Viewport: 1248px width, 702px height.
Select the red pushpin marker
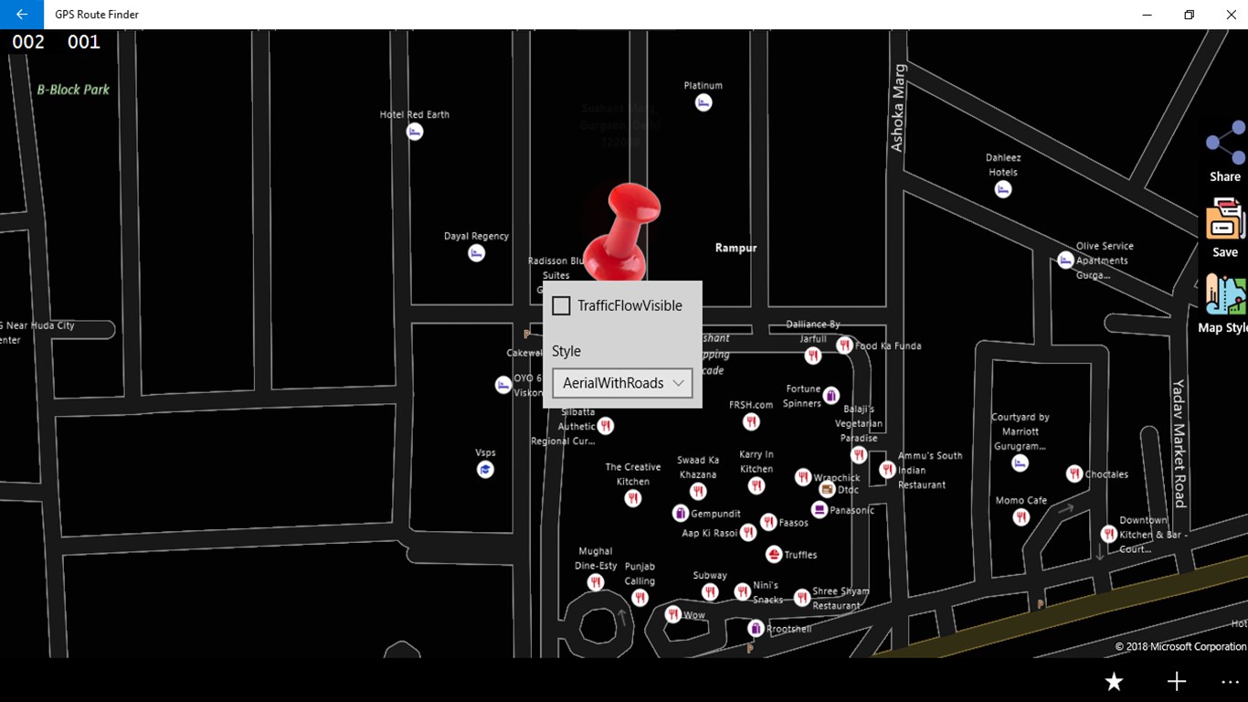point(623,232)
